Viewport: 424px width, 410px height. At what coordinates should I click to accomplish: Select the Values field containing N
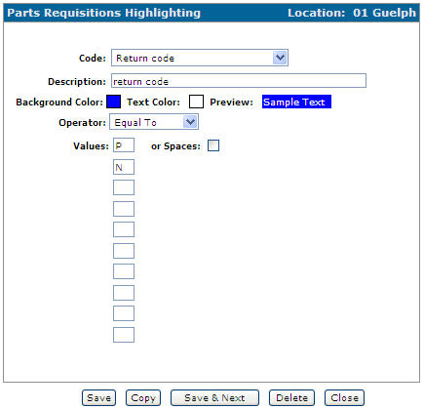124,167
